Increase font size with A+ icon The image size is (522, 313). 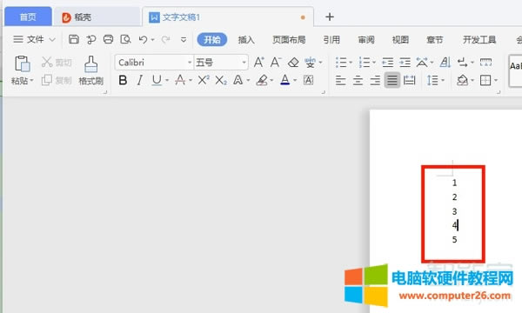(x=259, y=63)
